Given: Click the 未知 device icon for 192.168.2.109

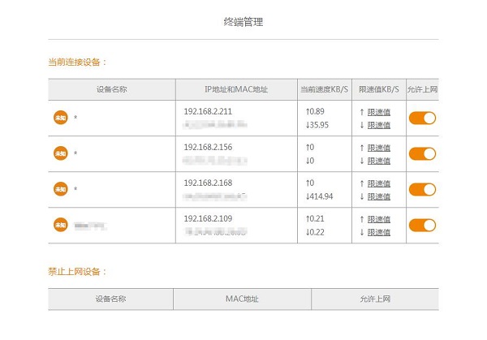Looking at the screenshot, I should coord(60,225).
